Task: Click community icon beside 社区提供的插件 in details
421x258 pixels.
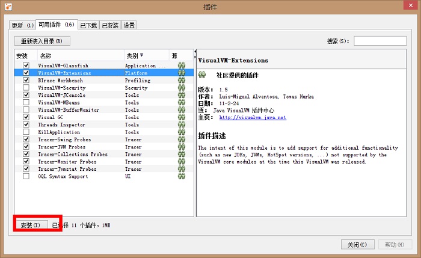Action: pyautogui.click(x=202, y=75)
